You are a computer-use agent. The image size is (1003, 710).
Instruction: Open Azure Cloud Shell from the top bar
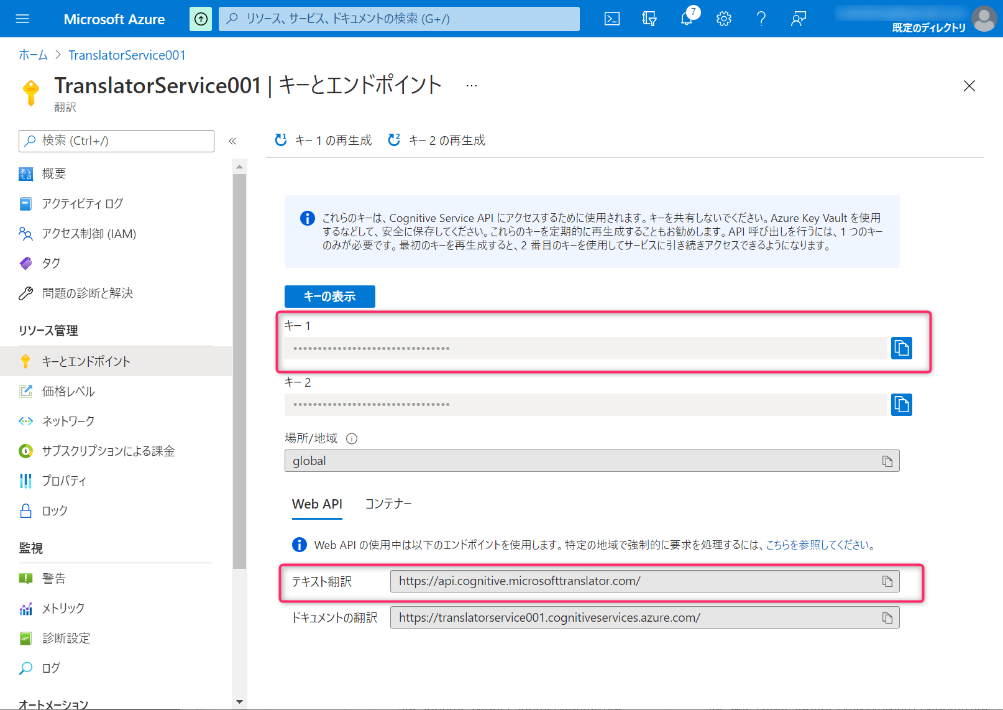click(x=611, y=19)
